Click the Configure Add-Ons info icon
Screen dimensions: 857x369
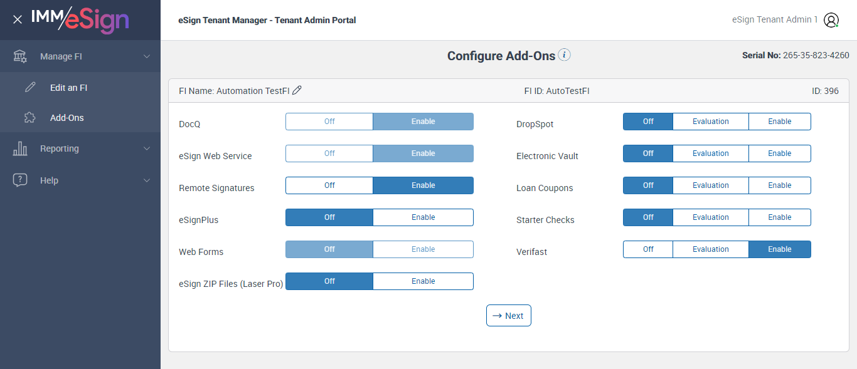[565, 55]
